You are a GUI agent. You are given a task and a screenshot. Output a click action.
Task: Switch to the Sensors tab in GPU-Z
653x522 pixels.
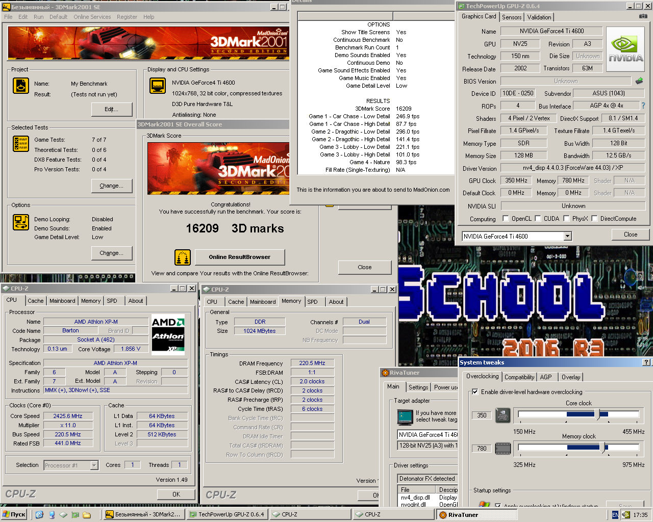512,17
